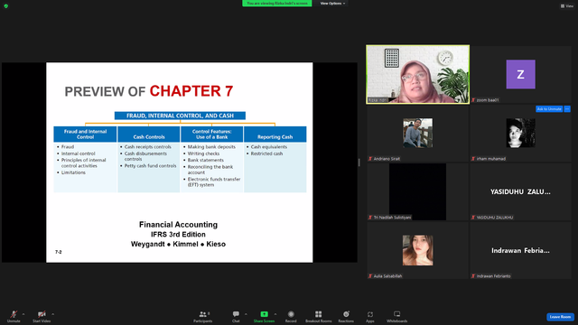Open audio options caret beside Unmute

point(23,314)
